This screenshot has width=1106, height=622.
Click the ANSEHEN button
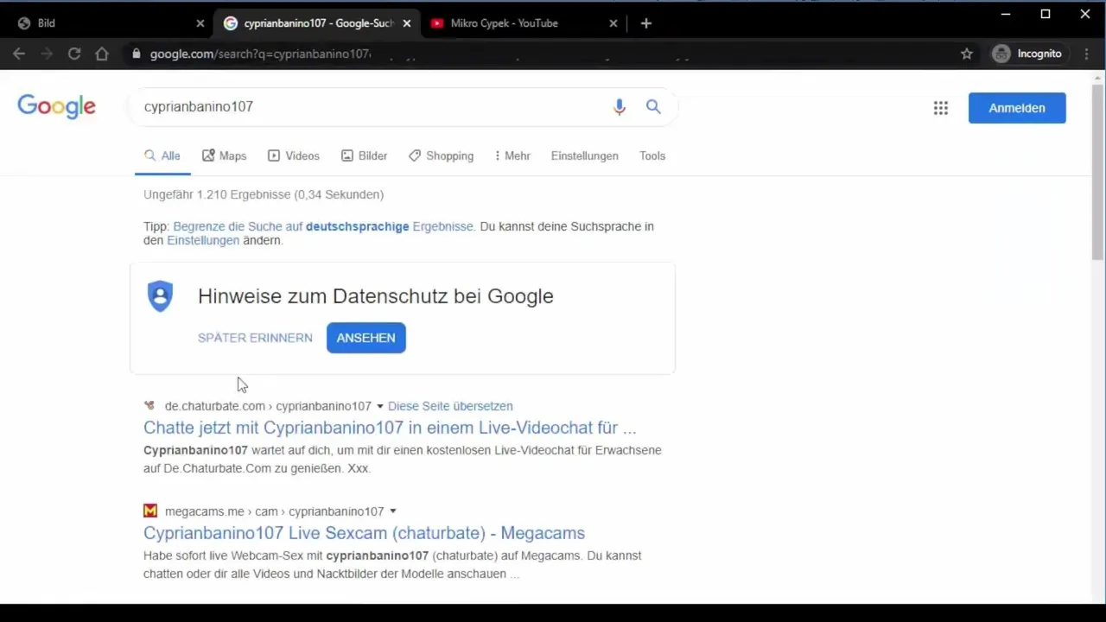point(366,338)
